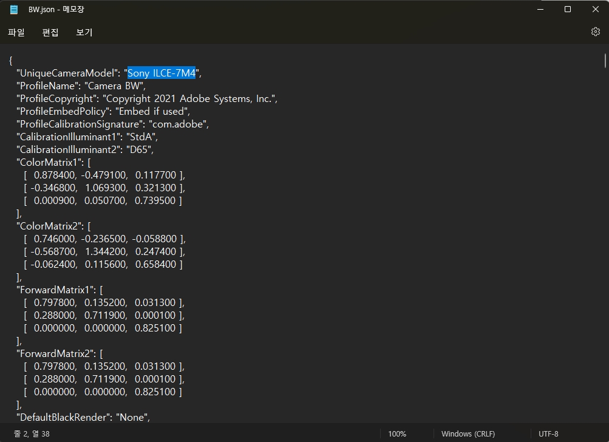Click the "ProfileName" key
Viewport: 609px width, 442px height.
click(47, 86)
